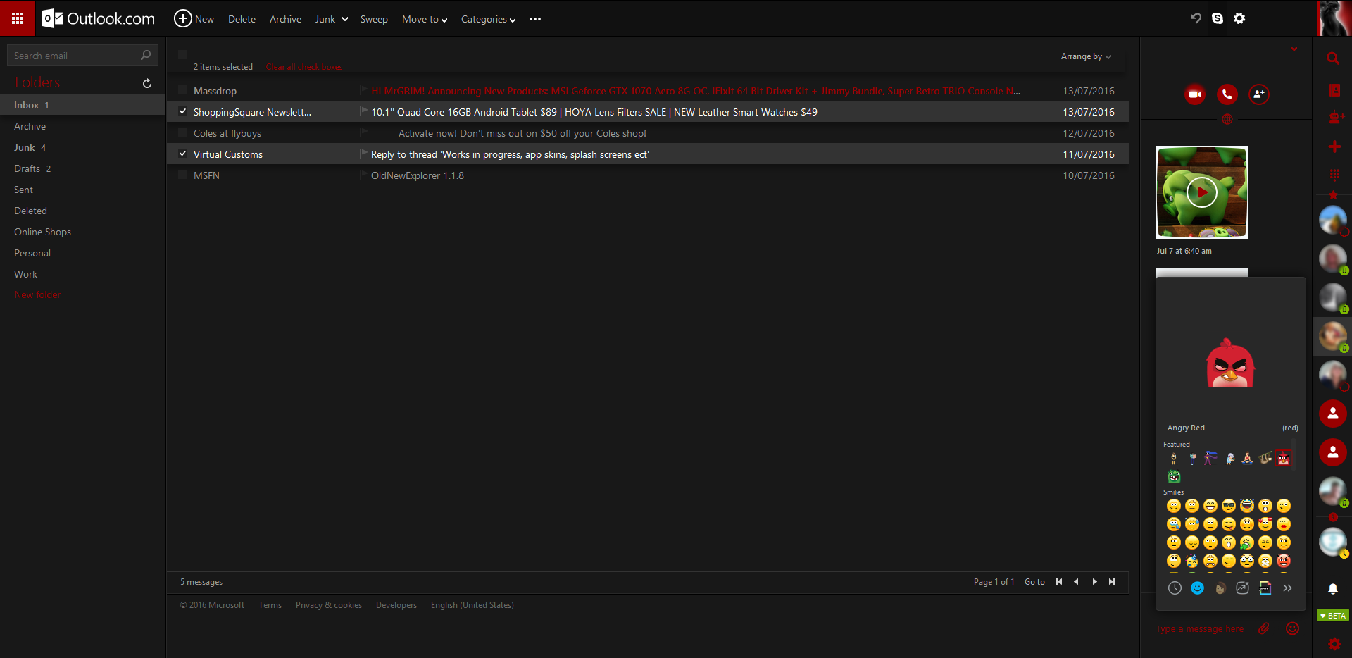The width and height of the screenshot is (1352, 658).
Task: Switch to the blue smiley emoticons tab
Action: [x=1197, y=588]
